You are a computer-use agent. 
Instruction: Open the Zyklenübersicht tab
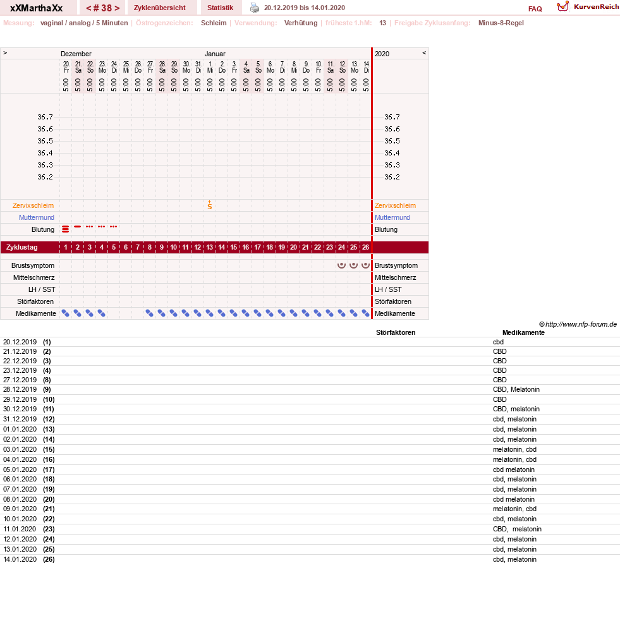pos(159,8)
